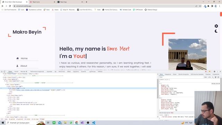Open the Asana bookmark
This screenshot has width=222, height=125.
[55, 10]
